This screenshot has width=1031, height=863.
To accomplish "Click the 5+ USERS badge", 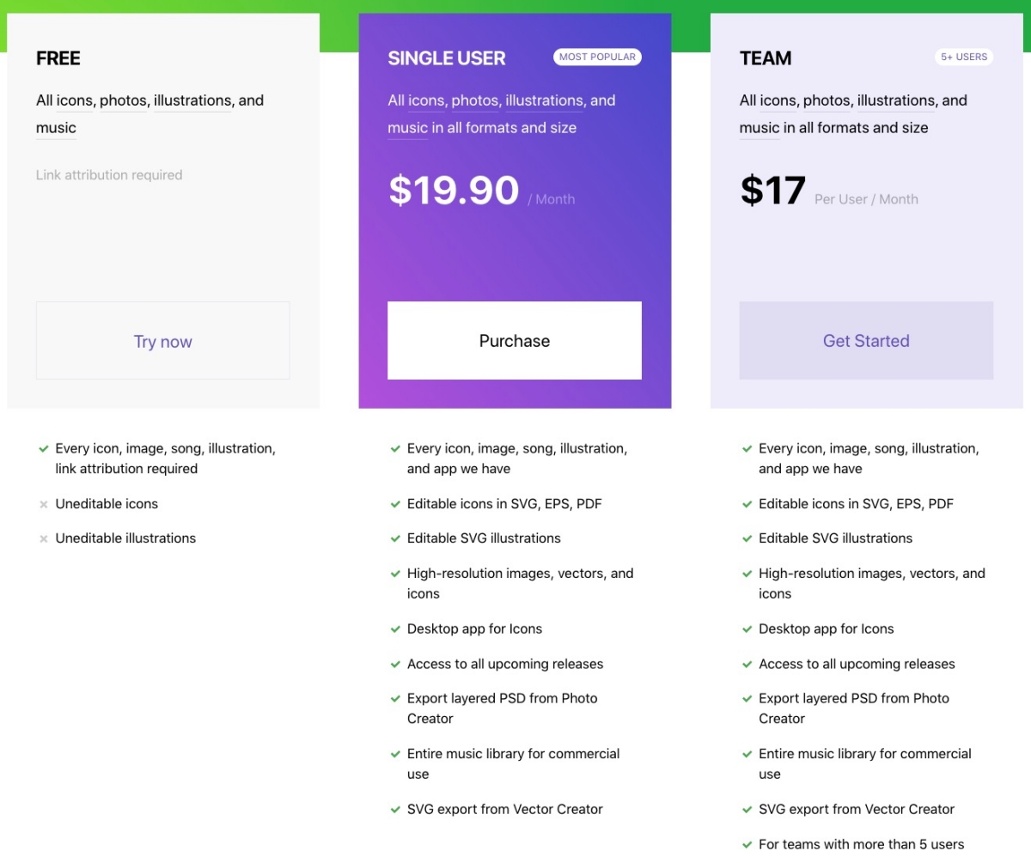I will [x=964, y=58].
